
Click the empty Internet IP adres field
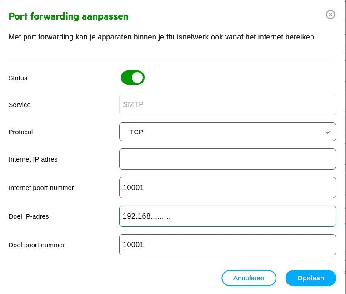click(x=227, y=159)
